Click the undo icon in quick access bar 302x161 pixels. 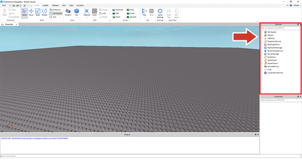pos(14,6)
